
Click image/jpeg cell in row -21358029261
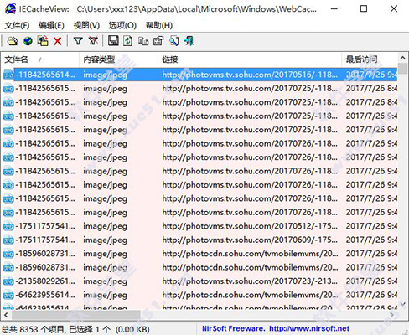(x=105, y=281)
